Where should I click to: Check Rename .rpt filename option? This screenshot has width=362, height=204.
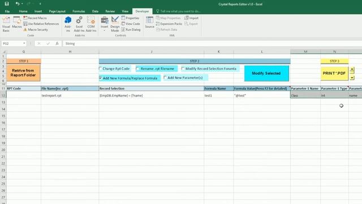tap(137, 69)
